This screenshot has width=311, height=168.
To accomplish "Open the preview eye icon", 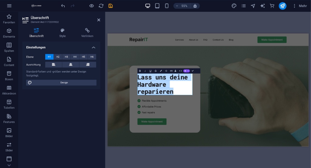I will [91, 6].
